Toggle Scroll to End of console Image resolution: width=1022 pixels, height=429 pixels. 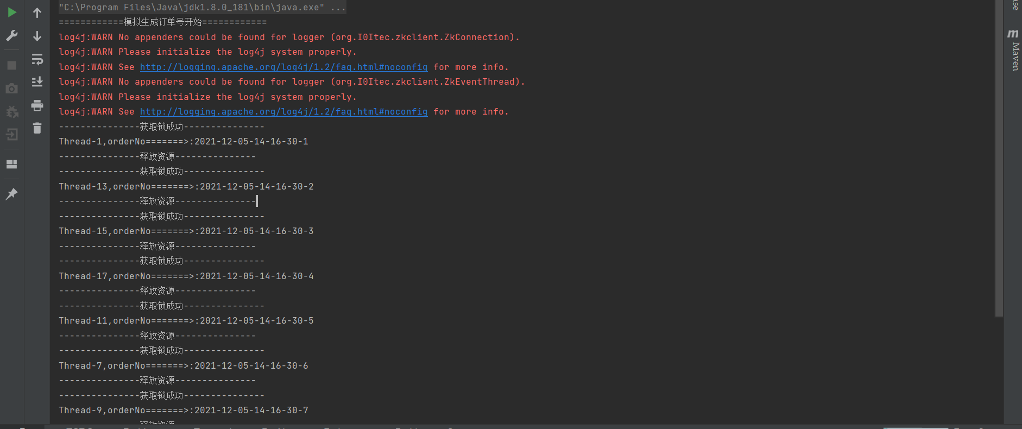37,82
